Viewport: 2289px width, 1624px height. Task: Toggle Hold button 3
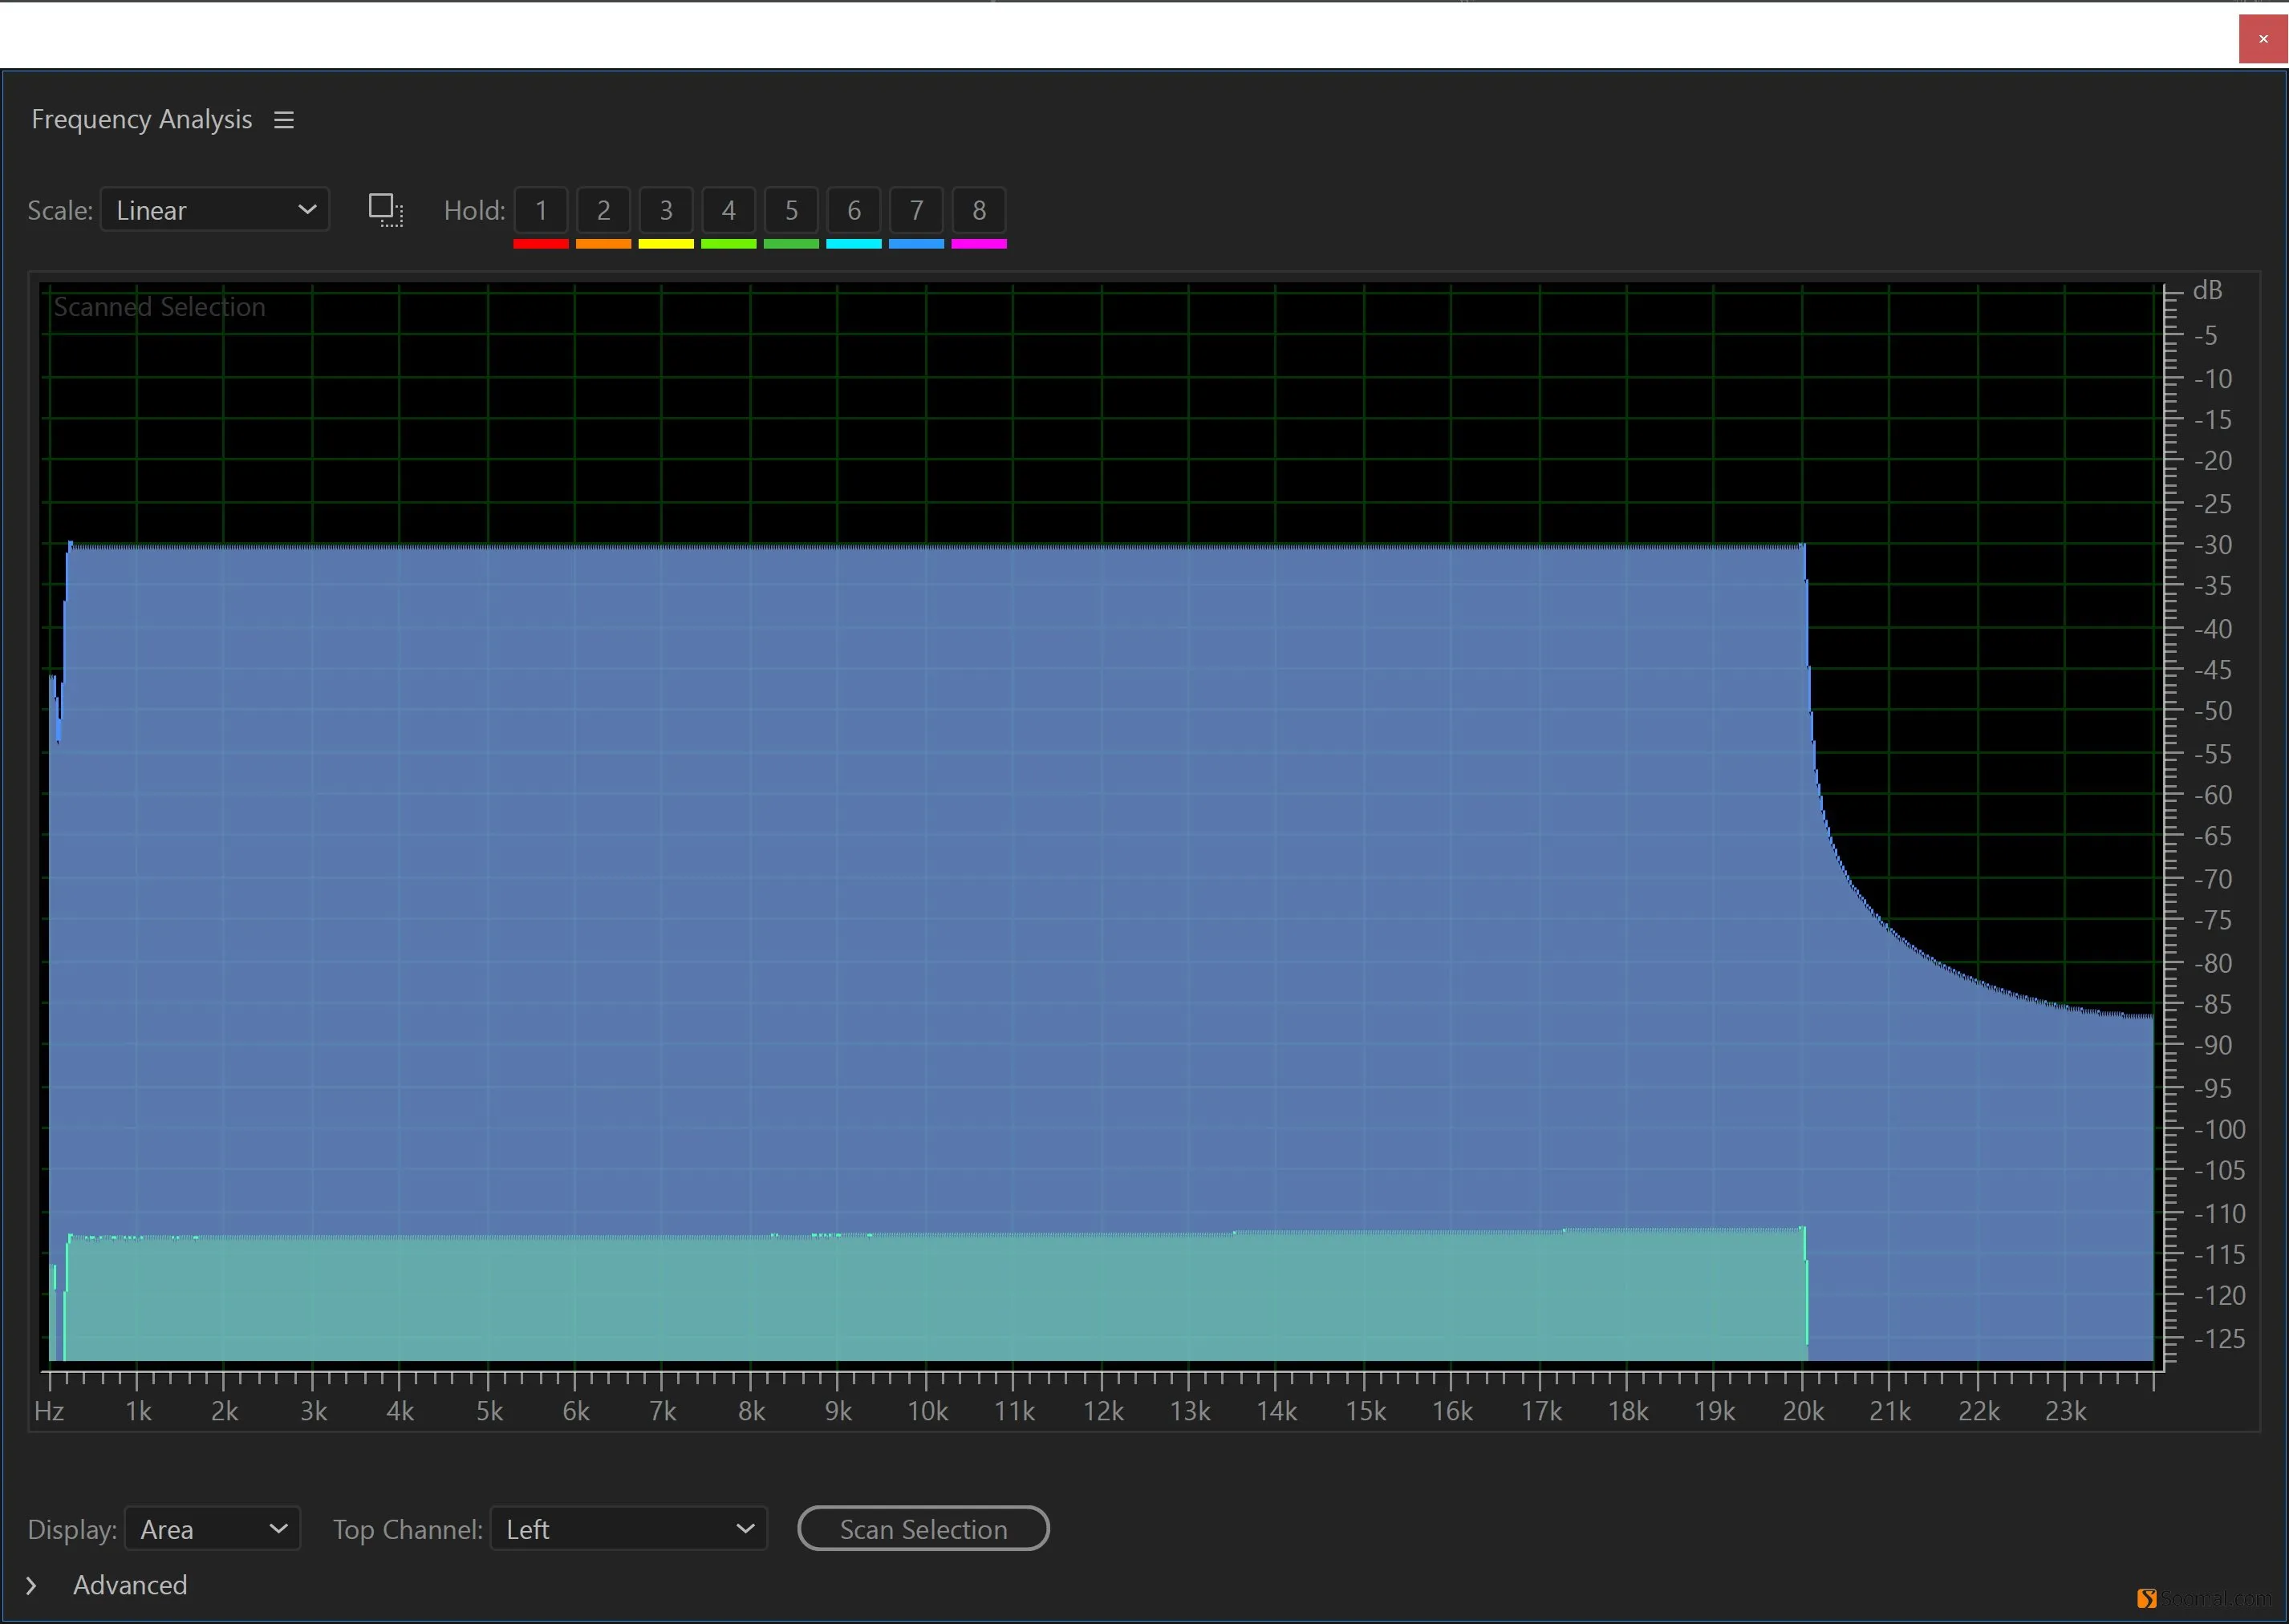pyautogui.click(x=666, y=210)
